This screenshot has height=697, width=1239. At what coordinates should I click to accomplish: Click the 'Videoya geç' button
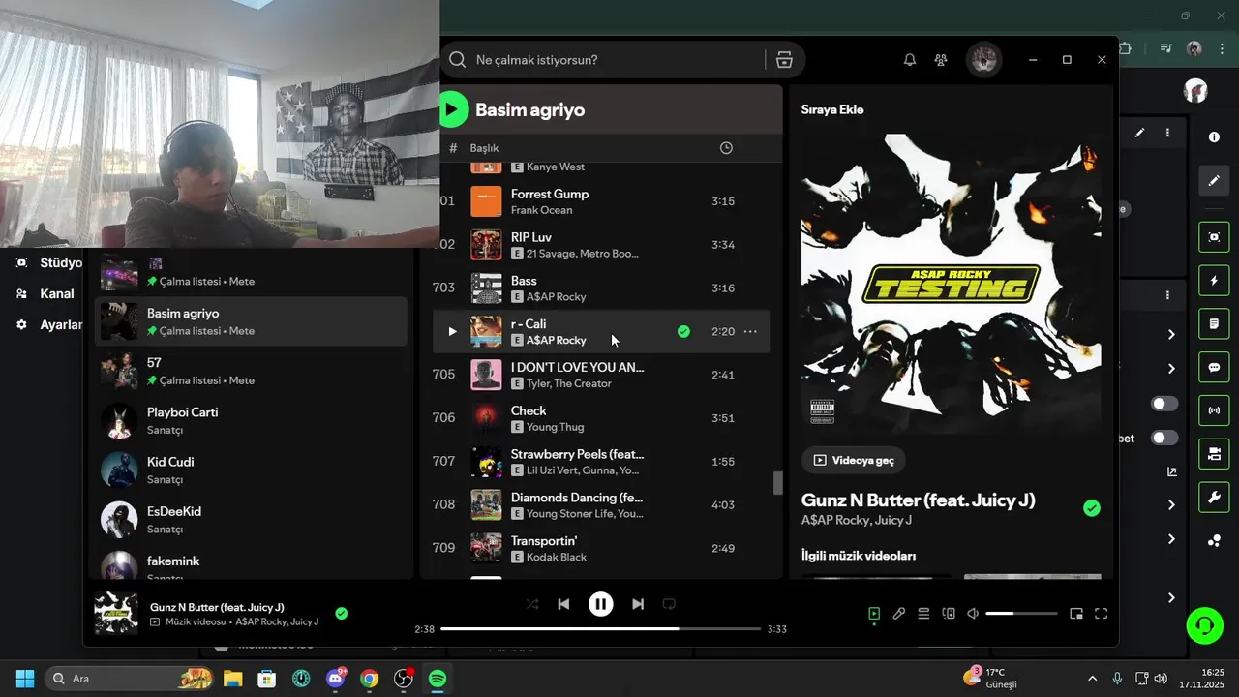pyautogui.click(x=853, y=460)
